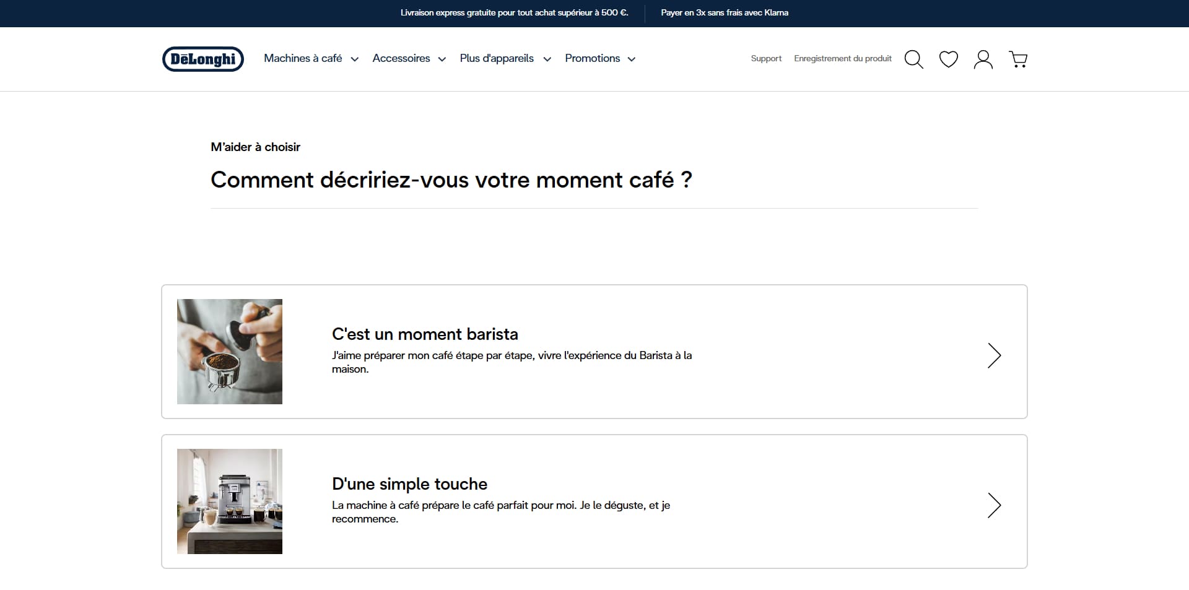This screenshot has height=590, width=1189.
Task: Click arrow on simple touche card
Action: (994, 505)
